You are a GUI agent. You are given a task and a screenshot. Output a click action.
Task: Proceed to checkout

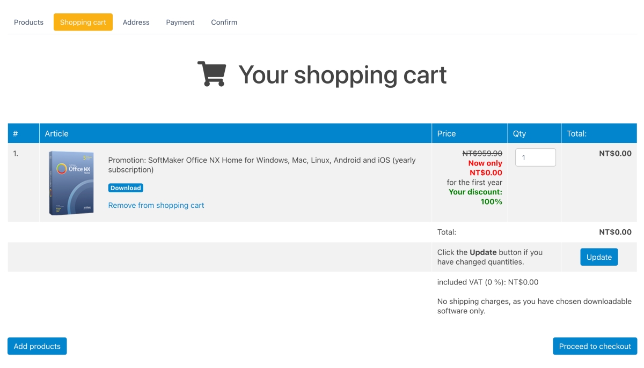(595, 346)
